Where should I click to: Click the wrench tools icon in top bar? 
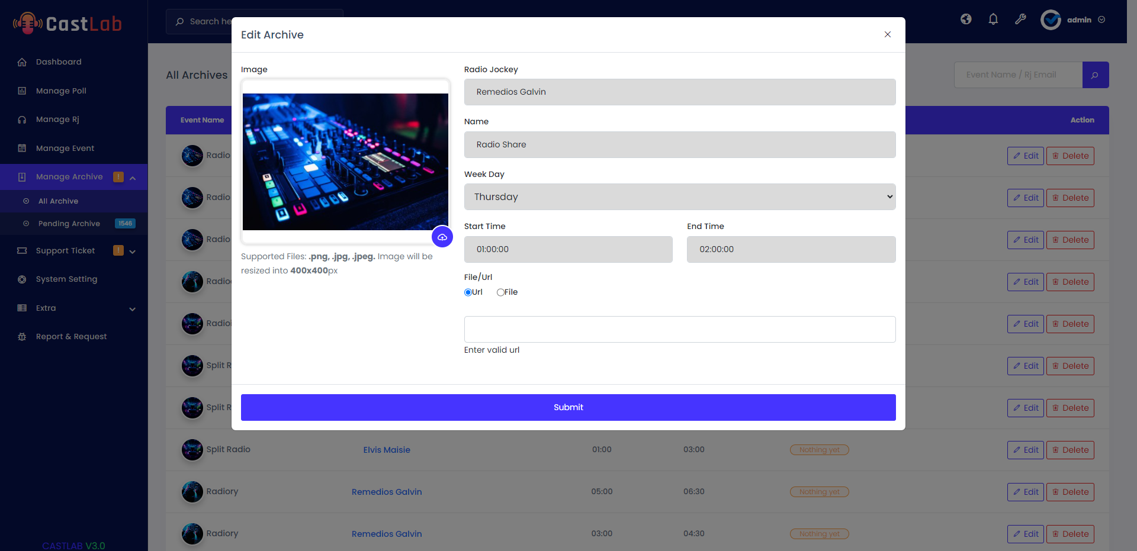[x=1020, y=19]
